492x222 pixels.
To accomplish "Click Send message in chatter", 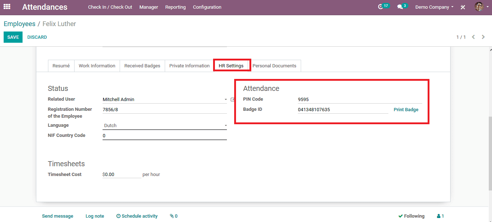I will click(57, 216).
